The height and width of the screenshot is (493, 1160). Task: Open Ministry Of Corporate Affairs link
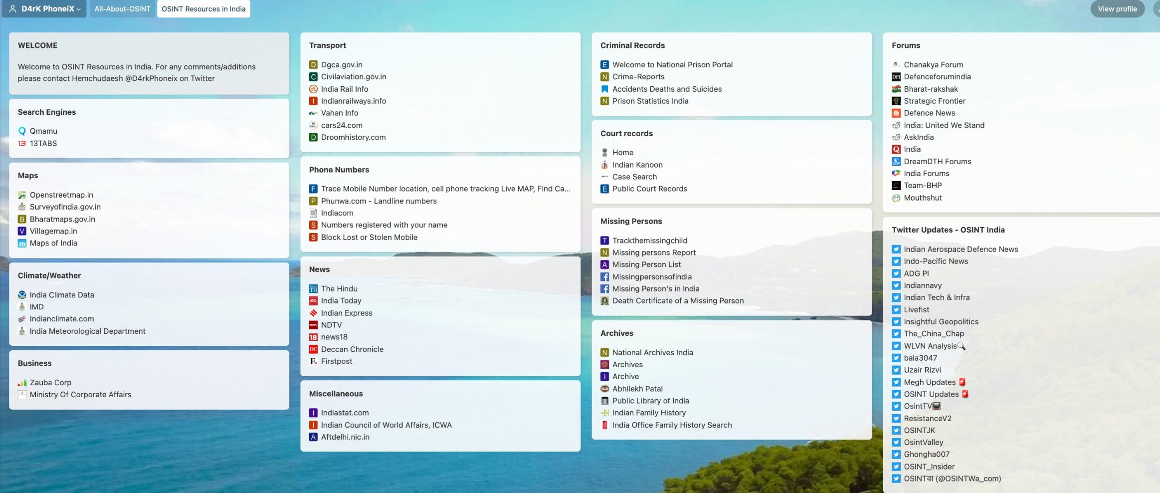pyautogui.click(x=80, y=394)
